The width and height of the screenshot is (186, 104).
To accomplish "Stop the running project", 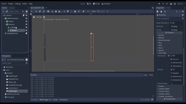I will [167, 4].
